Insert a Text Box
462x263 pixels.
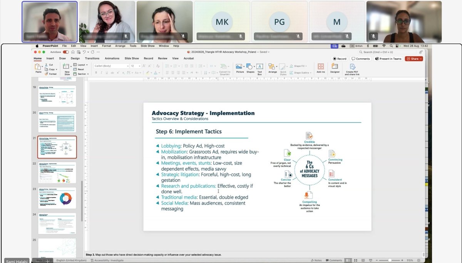point(259,69)
